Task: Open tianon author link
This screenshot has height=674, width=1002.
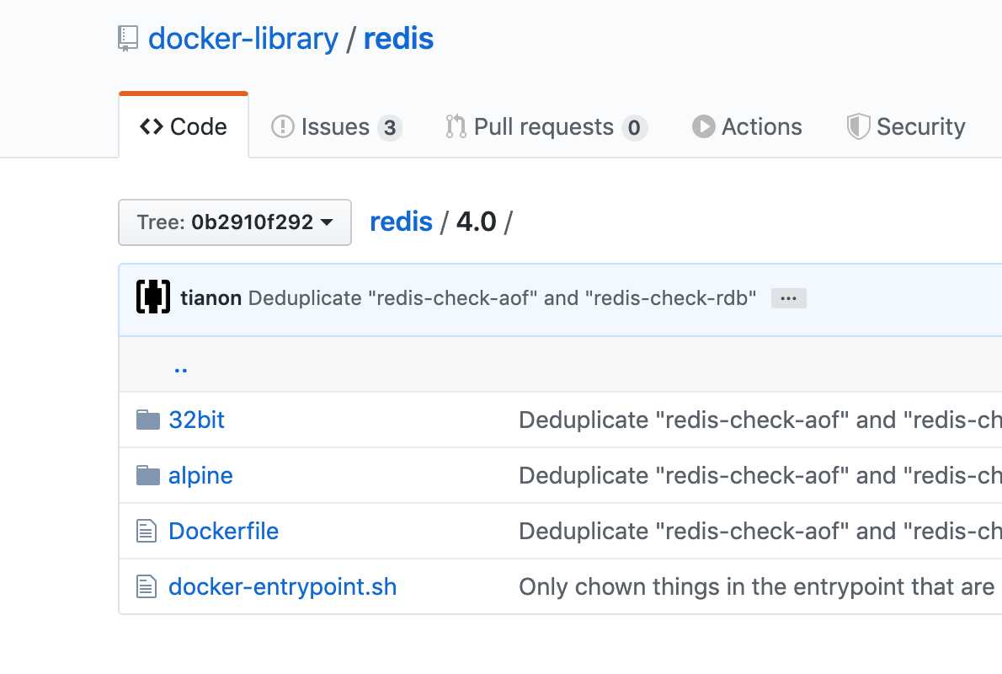Action: click(211, 298)
